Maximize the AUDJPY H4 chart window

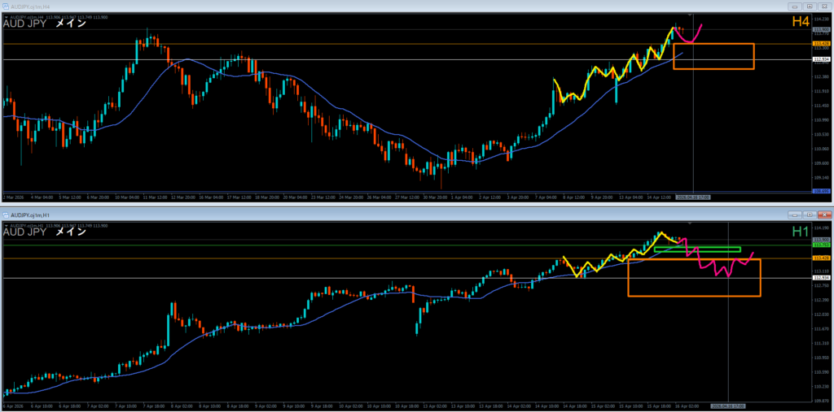click(808, 6)
